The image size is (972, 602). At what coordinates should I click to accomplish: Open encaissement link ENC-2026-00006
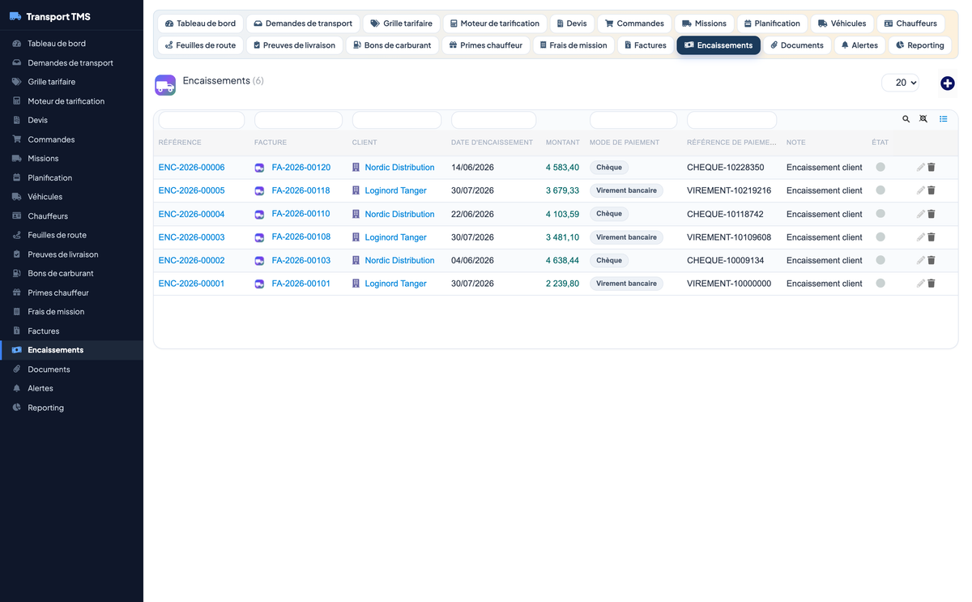point(192,168)
